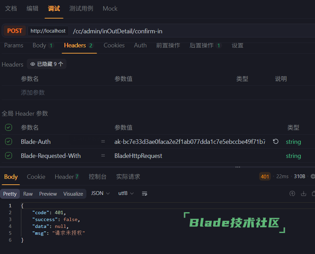
Task: Click the globe icon next to 310B
Action: 313,176
